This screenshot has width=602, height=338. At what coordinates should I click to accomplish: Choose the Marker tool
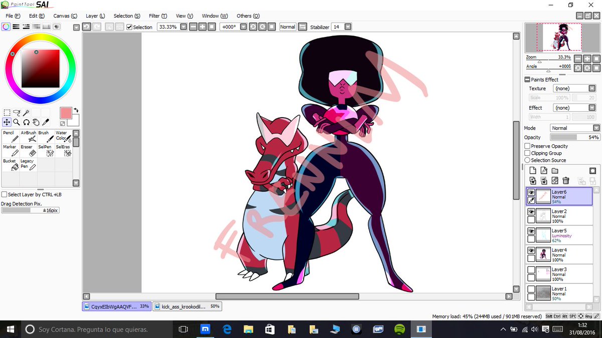[x=11, y=150]
